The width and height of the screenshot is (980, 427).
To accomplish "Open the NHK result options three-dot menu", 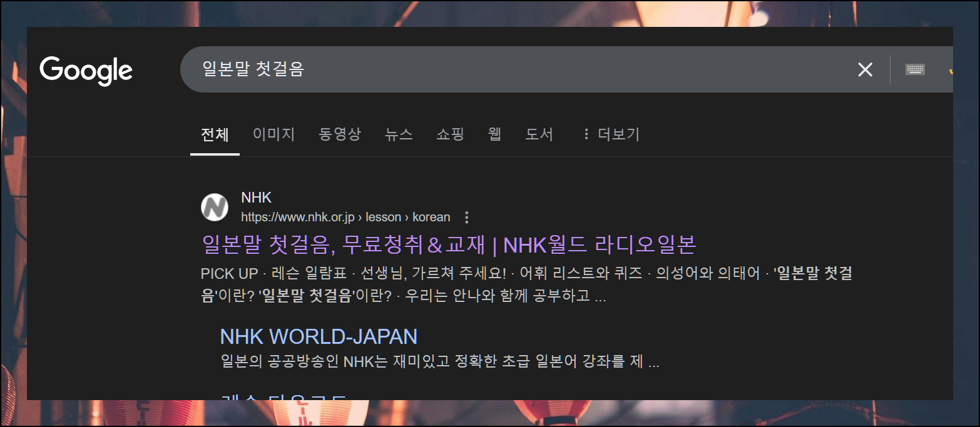I will [466, 218].
